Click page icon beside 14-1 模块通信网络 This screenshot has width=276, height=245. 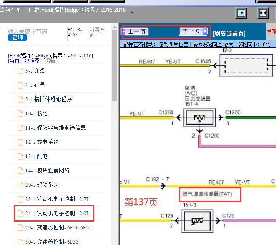coord(21,171)
